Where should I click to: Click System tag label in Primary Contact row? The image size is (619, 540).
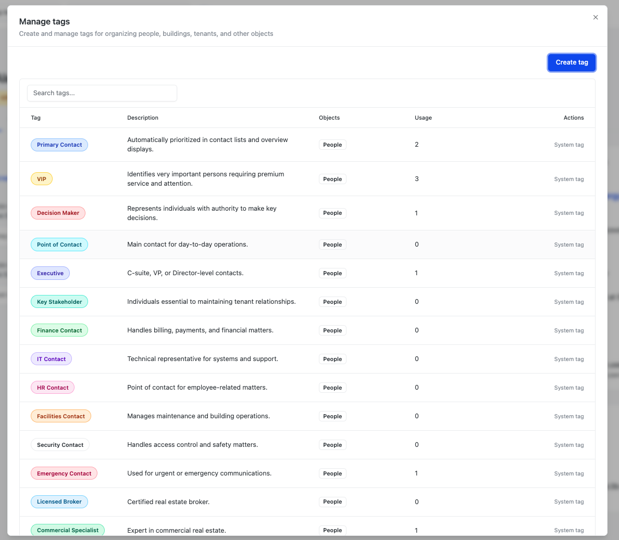tap(568, 145)
